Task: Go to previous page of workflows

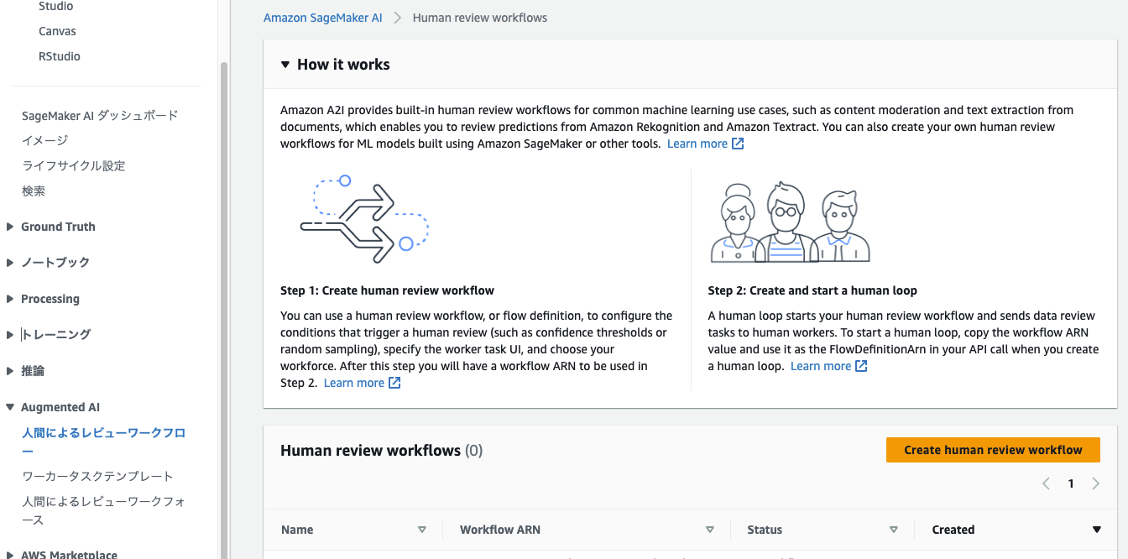Action: [1046, 483]
